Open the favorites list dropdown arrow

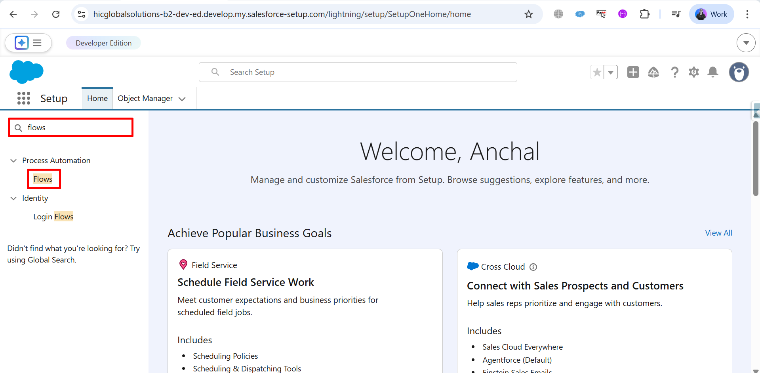click(610, 72)
